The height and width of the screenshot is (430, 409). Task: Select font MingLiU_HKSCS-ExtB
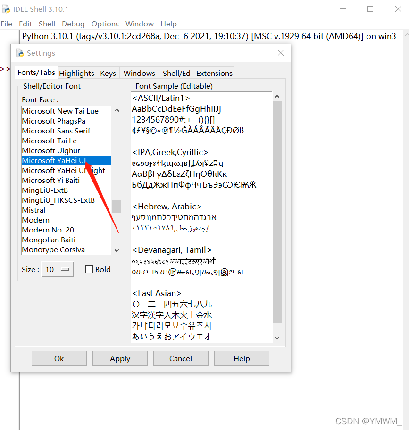tap(66, 200)
